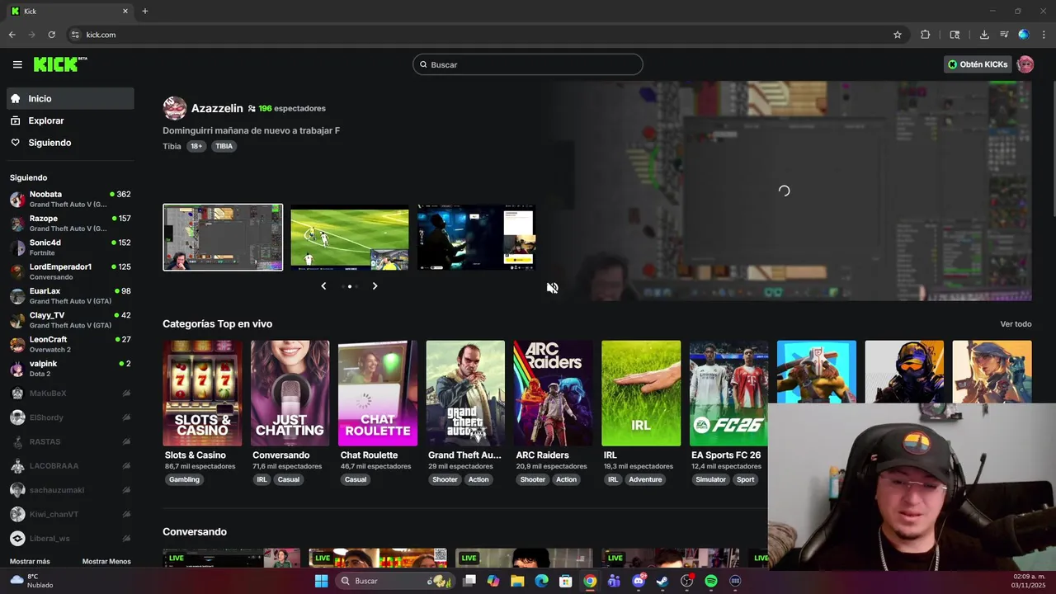This screenshot has height=594, width=1056.
Task: Open File Explorer from taskbar
Action: point(517,581)
